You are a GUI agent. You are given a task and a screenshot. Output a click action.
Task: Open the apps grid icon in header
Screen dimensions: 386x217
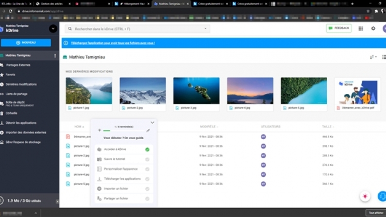(360, 28)
